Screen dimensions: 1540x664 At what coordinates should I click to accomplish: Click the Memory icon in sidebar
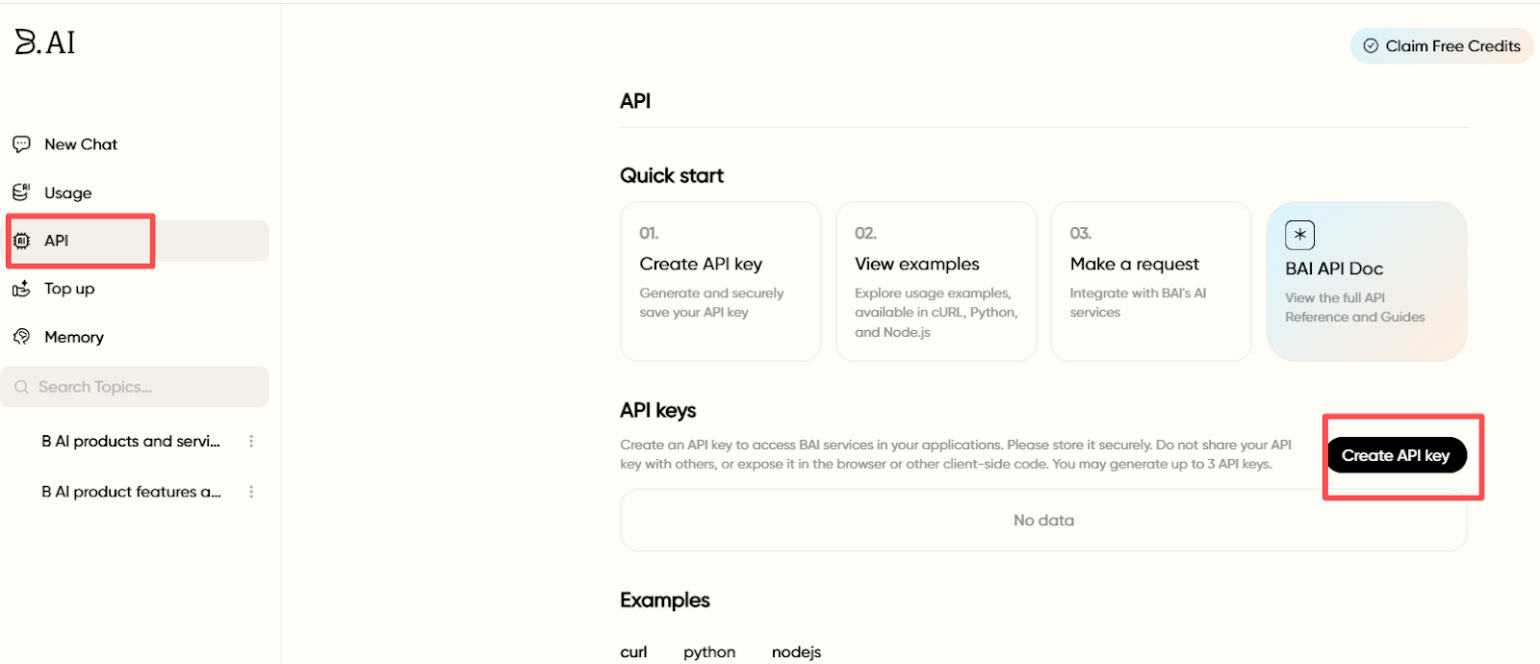pos(21,337)
